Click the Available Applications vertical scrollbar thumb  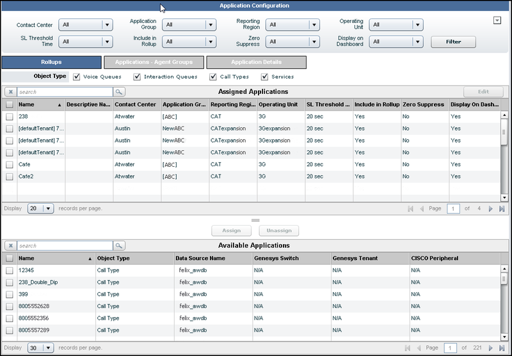(x=504, y=279)
